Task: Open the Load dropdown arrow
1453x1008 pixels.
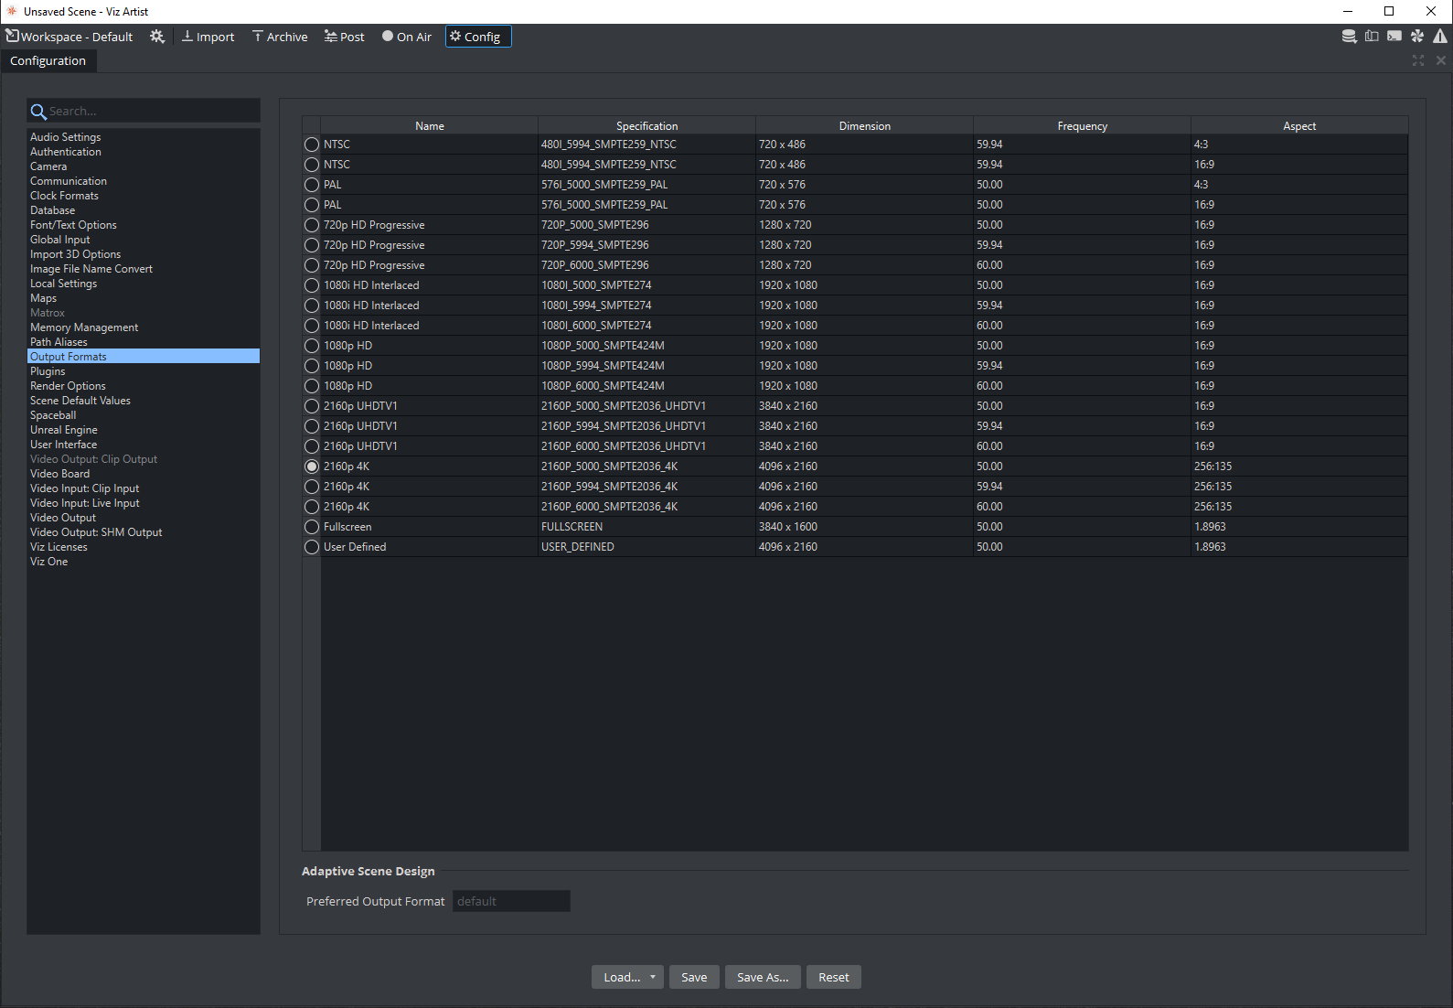Action: coord(653,977)
